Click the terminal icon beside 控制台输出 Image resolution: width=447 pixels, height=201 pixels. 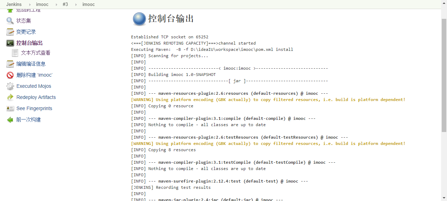tap(10, 43)
